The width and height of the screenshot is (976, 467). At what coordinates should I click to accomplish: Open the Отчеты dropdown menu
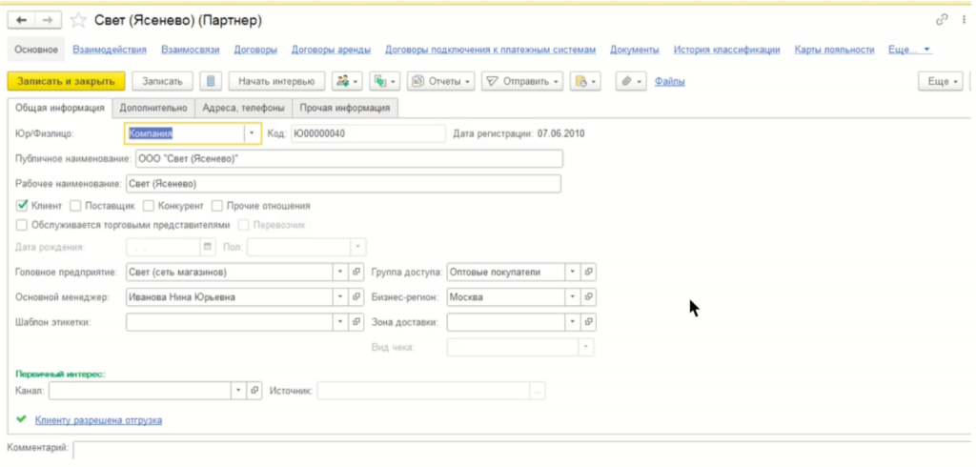pos(441,81)
